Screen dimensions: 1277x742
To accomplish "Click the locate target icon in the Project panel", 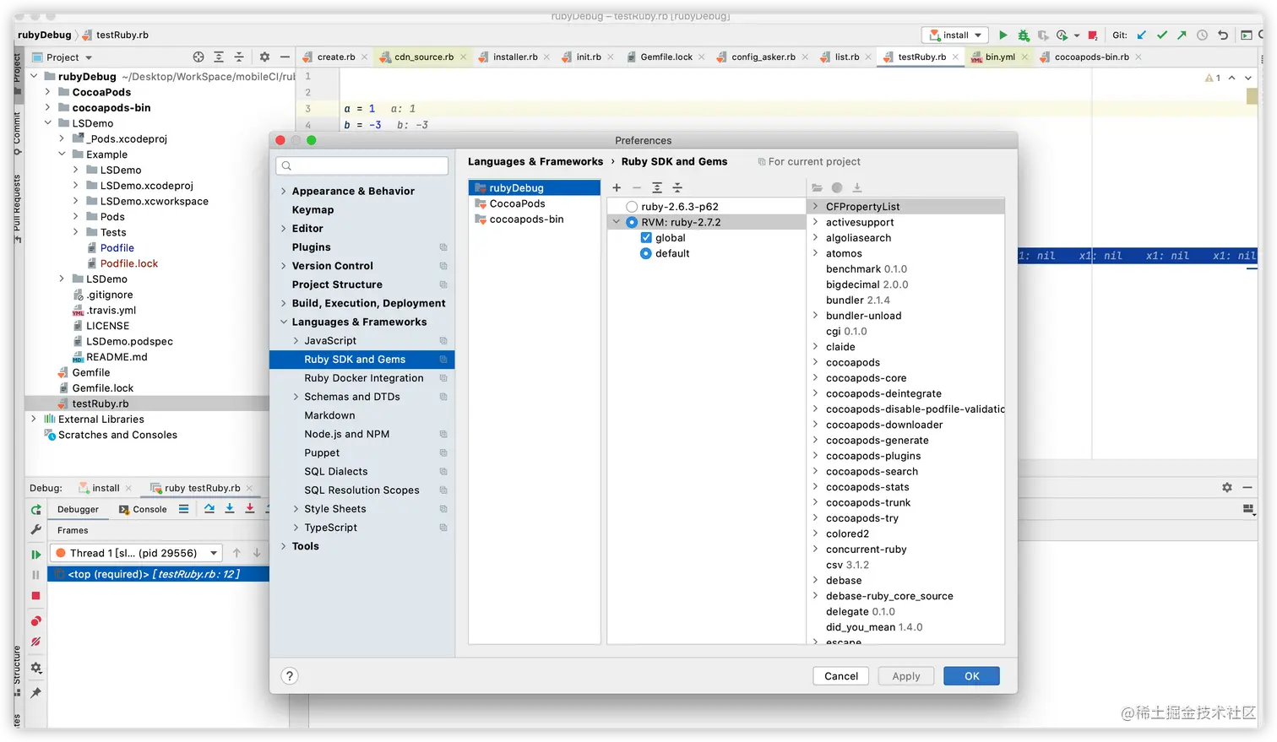I will [198, 57].
